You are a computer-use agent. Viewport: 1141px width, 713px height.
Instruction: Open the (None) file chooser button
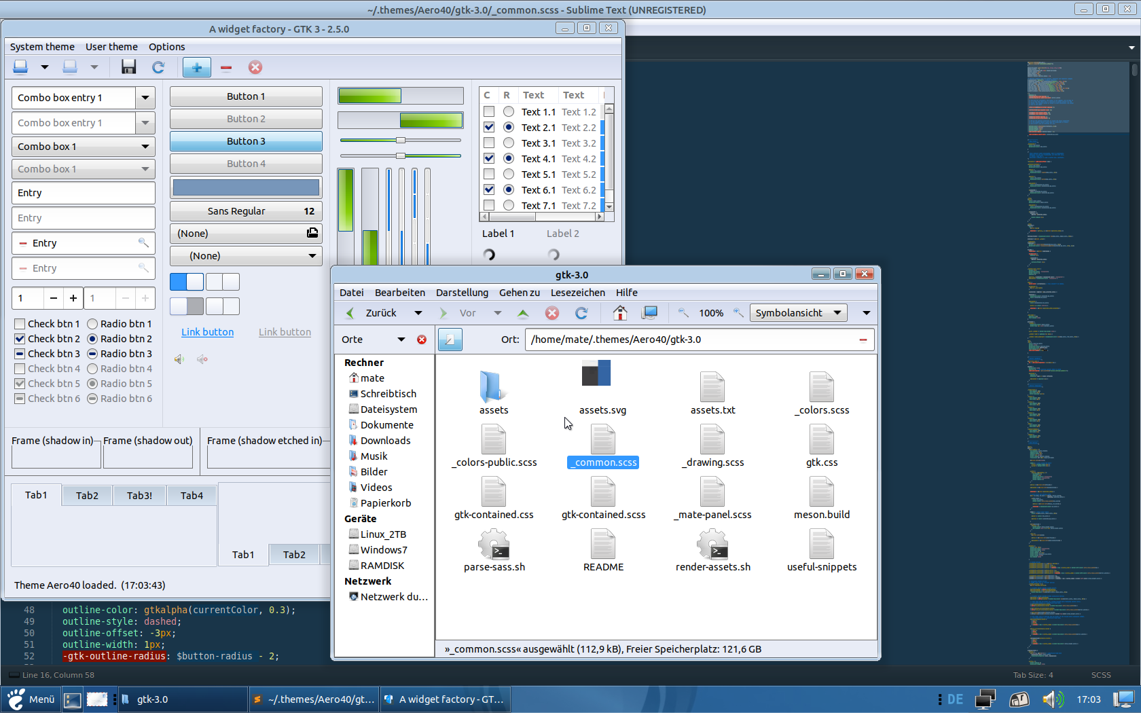point(246,234)
